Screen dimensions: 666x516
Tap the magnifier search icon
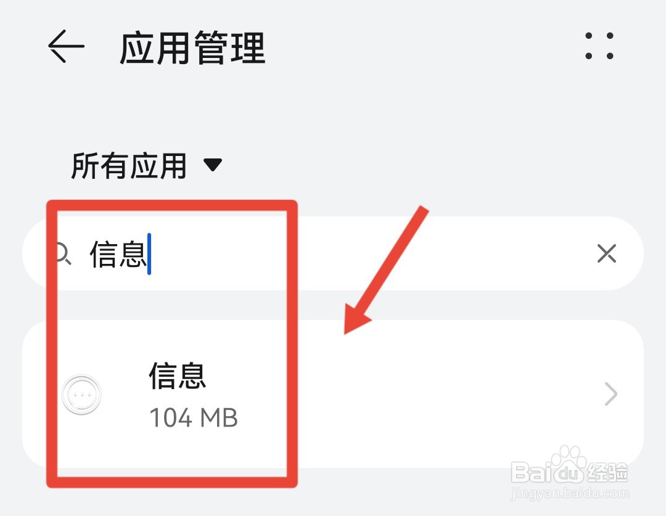(x=64, y=254)
